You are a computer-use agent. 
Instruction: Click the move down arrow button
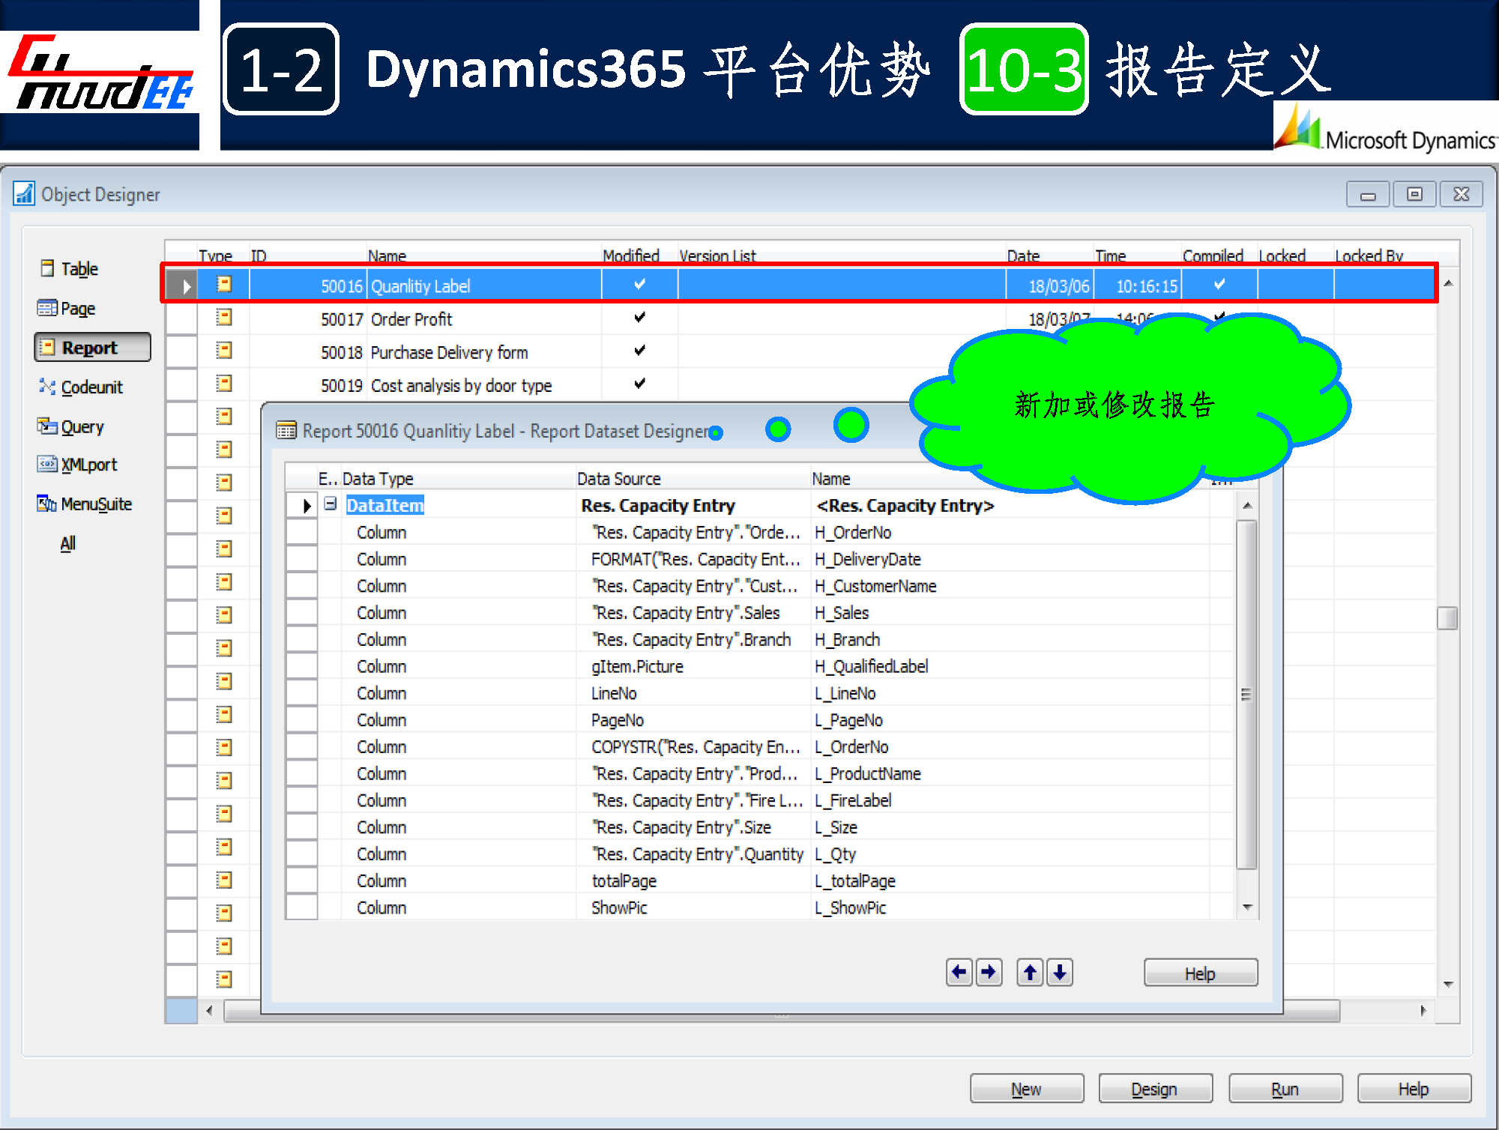(x=1059, y=973)
